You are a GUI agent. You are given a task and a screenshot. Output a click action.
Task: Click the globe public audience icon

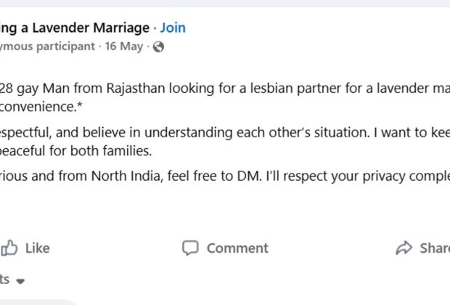158,46
